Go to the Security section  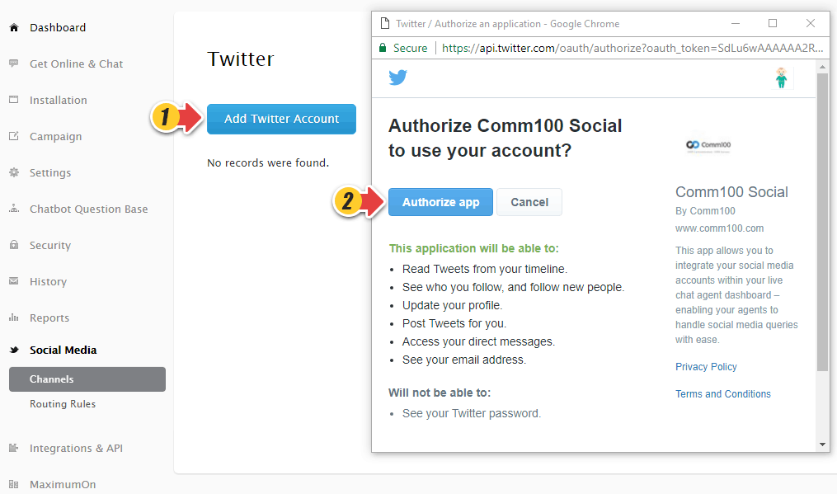(50, 245)
